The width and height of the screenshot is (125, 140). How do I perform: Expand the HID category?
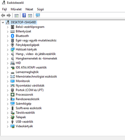[x=8, y=63]
